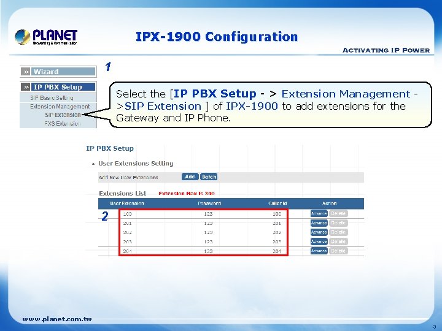The height and width of the screenshot is (331, 442).
Task: Click the PLANET logo
Action: point(46,37)
